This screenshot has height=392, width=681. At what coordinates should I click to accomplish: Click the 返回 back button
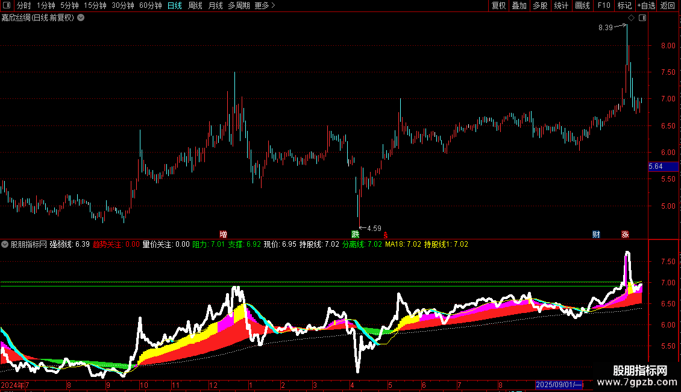coord(668,5)
